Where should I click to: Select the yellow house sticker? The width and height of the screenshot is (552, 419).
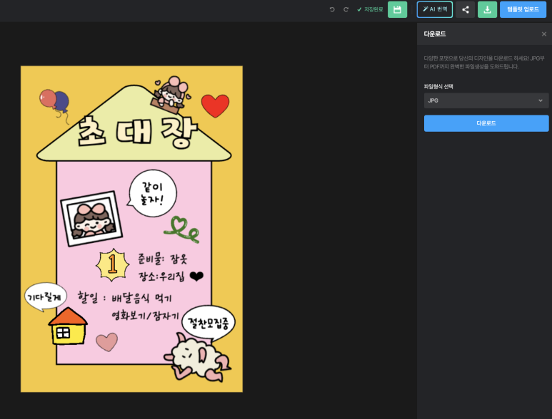coord(68,326)
